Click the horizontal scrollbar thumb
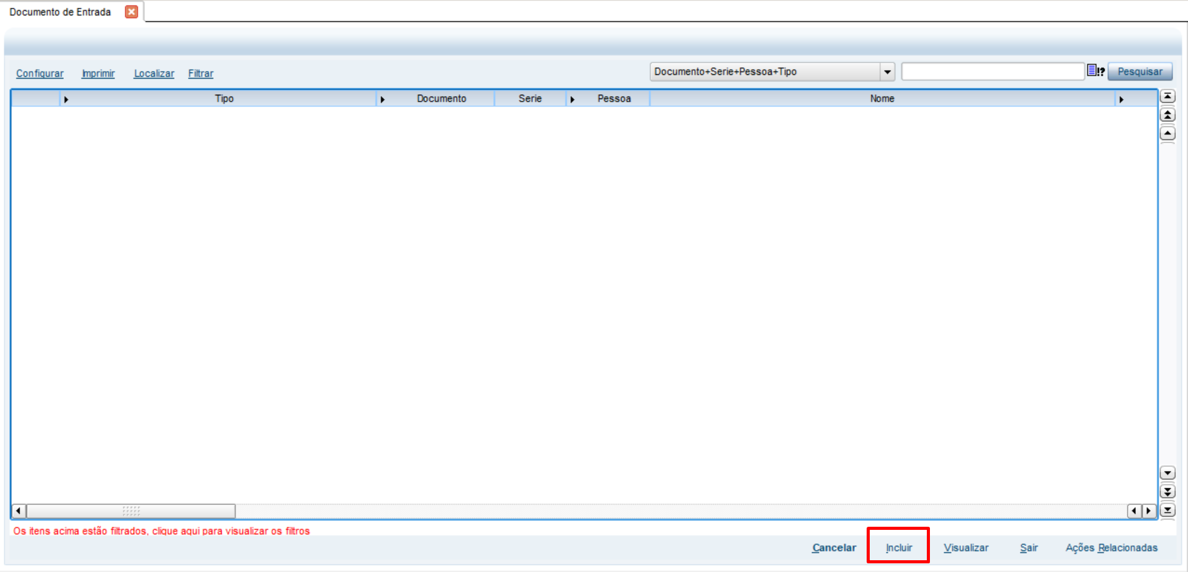 (131, 511)
